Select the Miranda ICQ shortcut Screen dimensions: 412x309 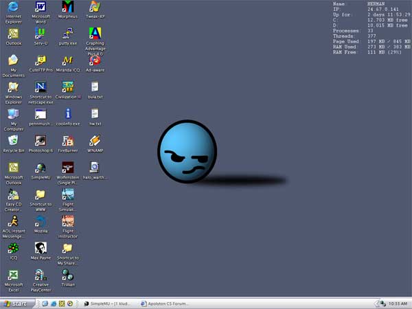click(x=68, y=60)
